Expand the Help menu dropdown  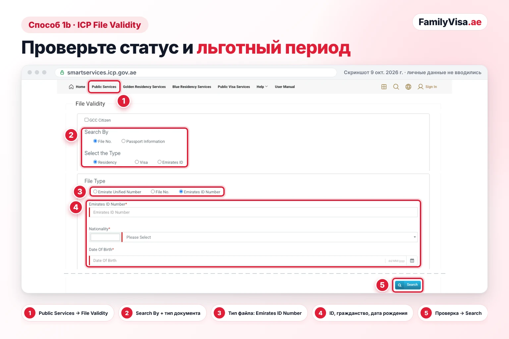coord(262,87)
